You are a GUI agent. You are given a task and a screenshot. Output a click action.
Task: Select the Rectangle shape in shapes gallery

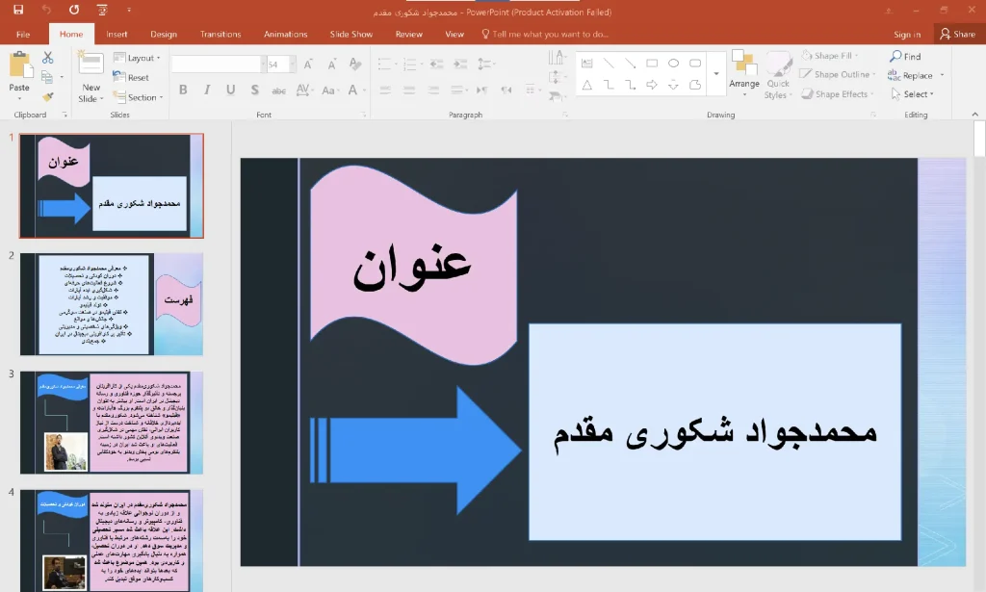click(652, 63)
